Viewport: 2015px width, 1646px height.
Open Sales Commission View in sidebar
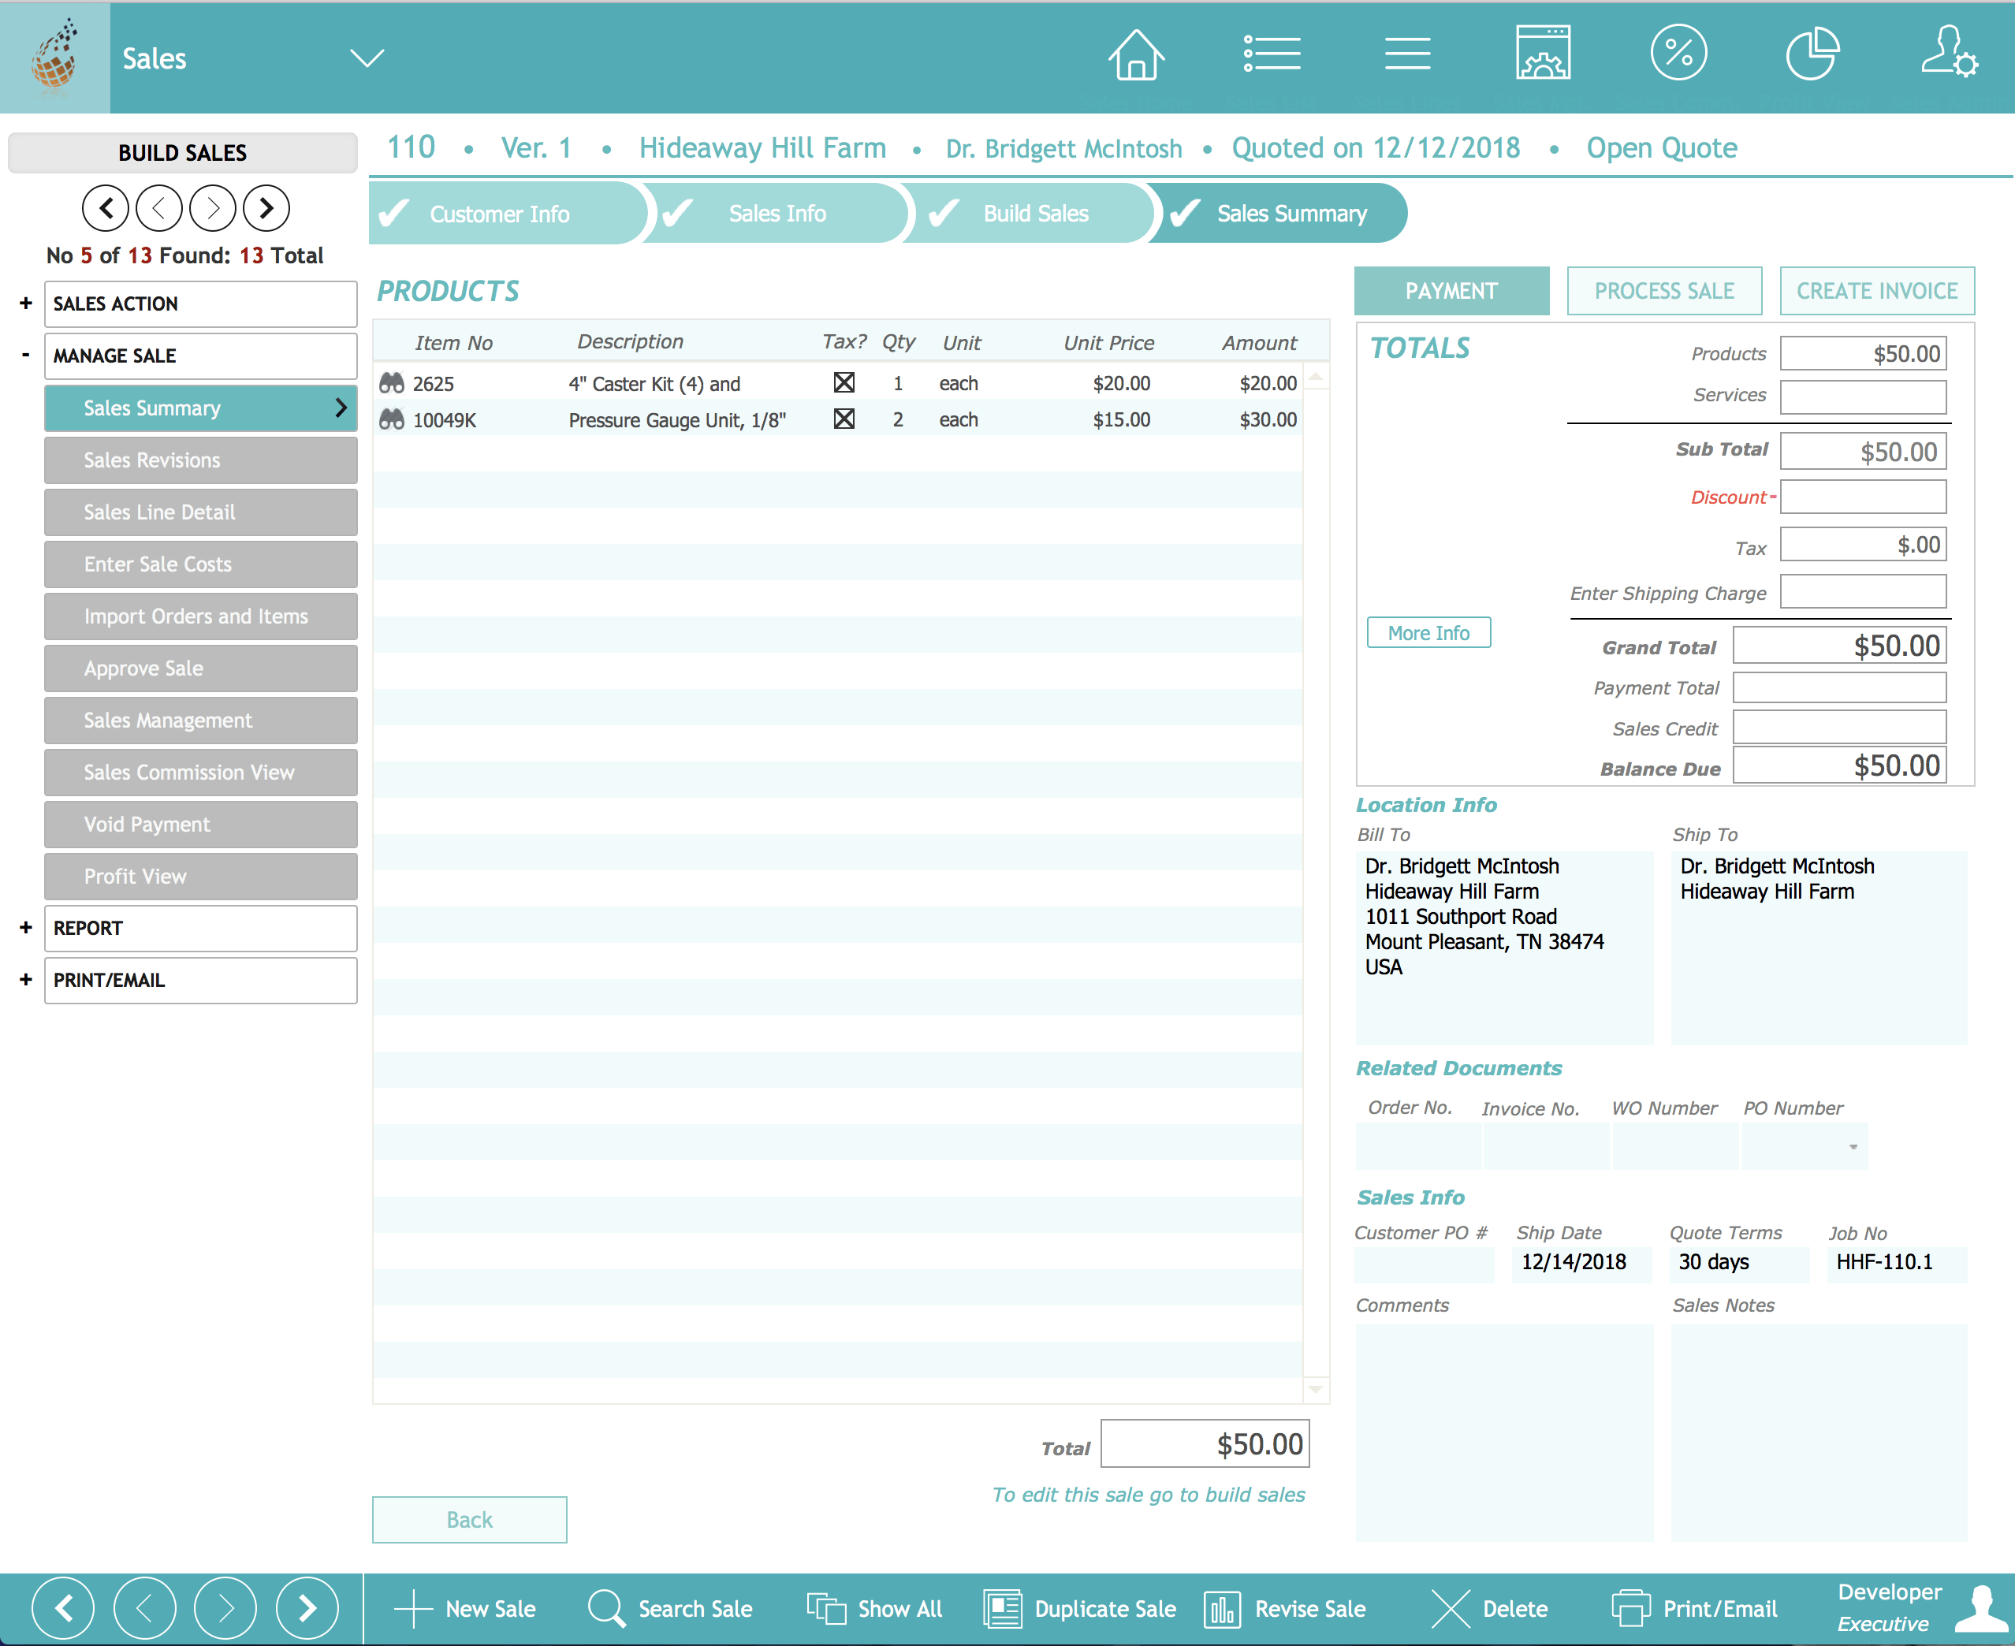(201, 773)
